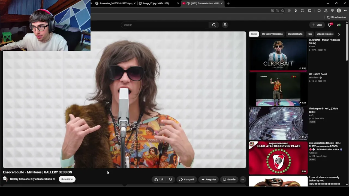Open the Otros favoritos bookmarks folder

click(336, 17)
